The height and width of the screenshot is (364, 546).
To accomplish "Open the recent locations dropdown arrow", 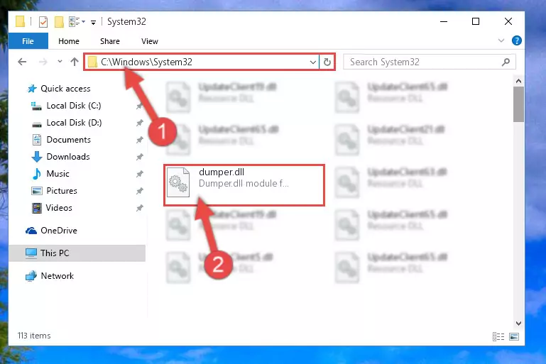I will 60,62.
